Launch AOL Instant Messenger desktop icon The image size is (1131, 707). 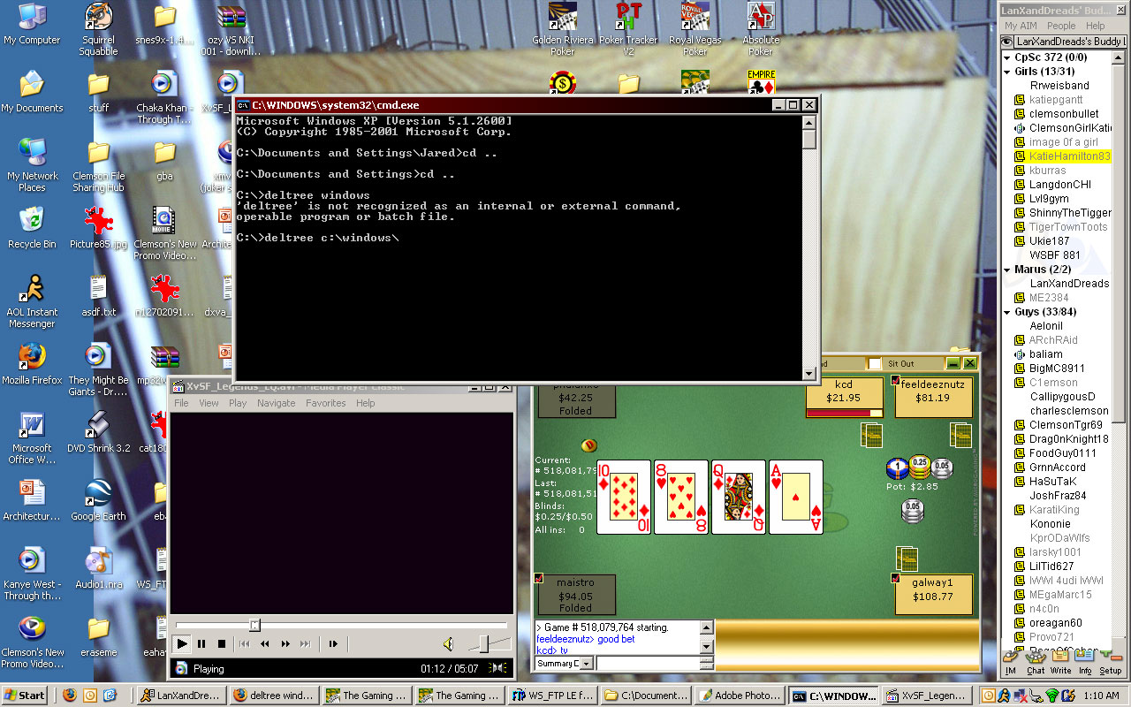32,301
